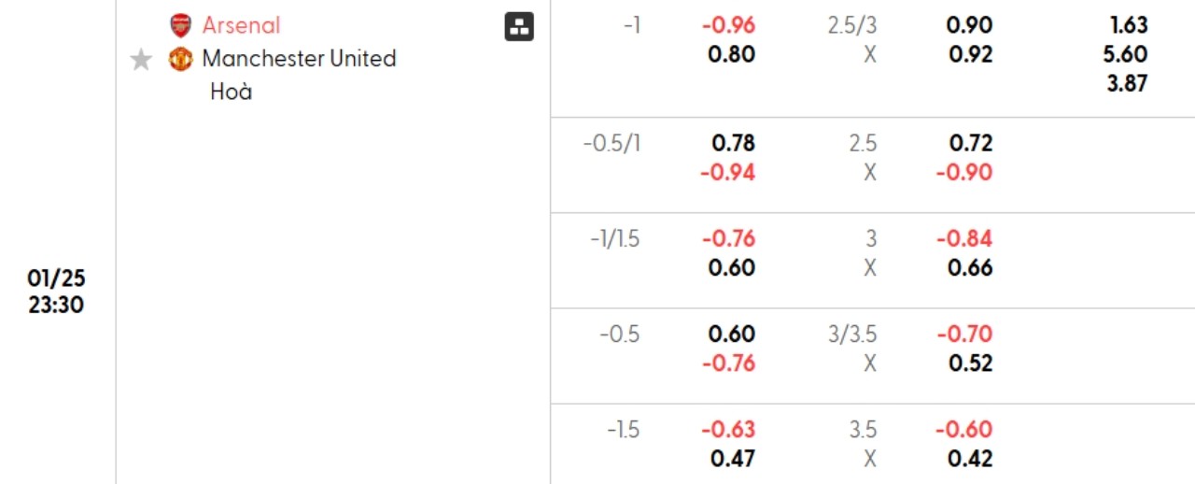This screenshot has height=484, width=1195.
Task: Select total 2.5 odds of -0.90
Action: point(964,172)
